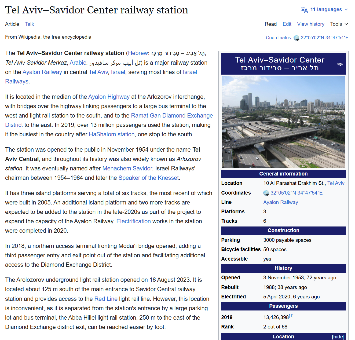Screen dimensions: 355x340
Task: Click the '2 out of 68' rank value
Action: [x=275, y=327]
